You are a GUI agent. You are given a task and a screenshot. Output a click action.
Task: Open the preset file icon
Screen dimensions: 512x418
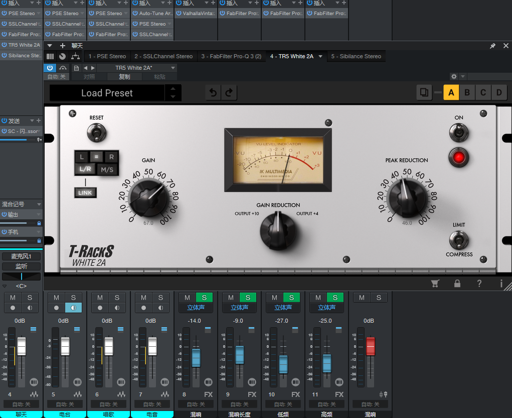pyautogui.click(x=76, y=68)
